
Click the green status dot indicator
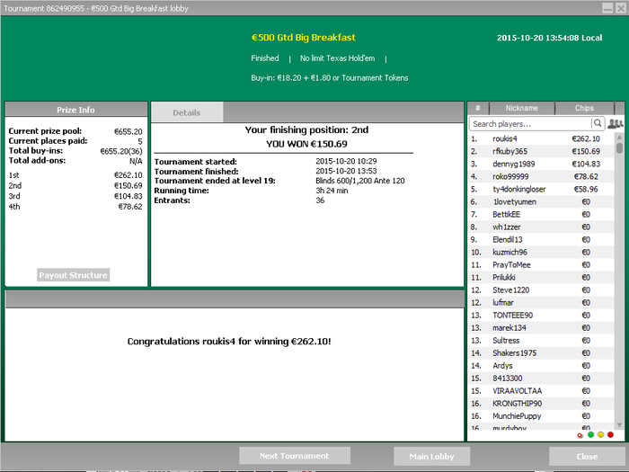click(x=590, y=435)
